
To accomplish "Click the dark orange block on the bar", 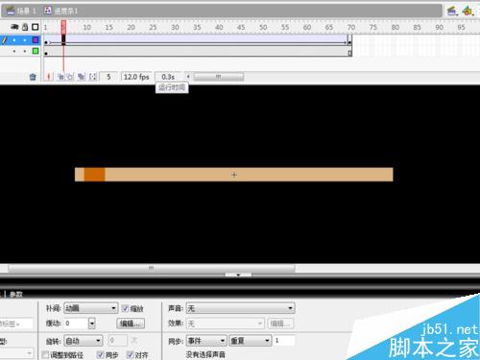I will coord(95,175).
